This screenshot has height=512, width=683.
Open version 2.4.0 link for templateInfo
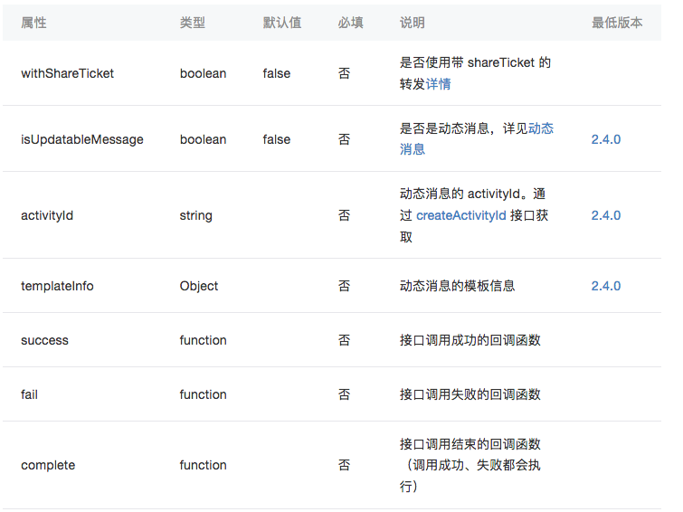(606, 286)
